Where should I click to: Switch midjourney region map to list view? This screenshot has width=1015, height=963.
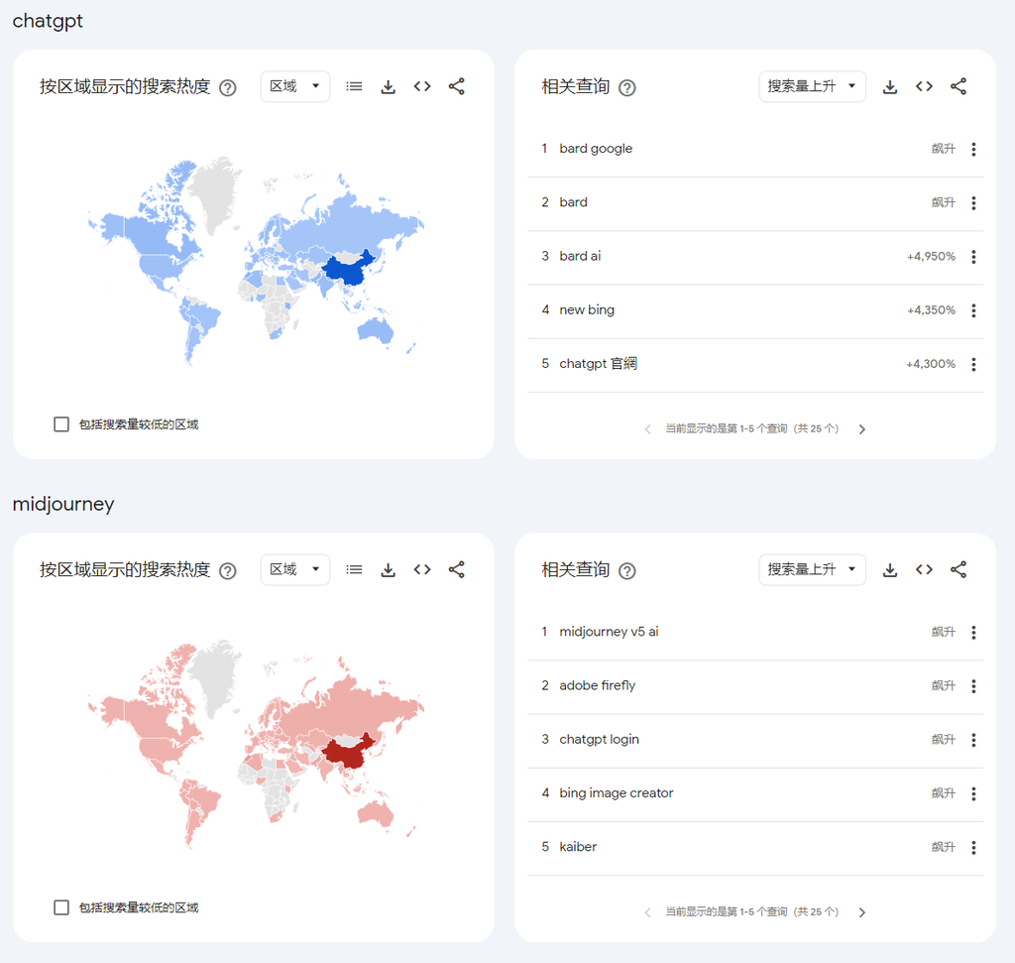[x=354, y=570]
